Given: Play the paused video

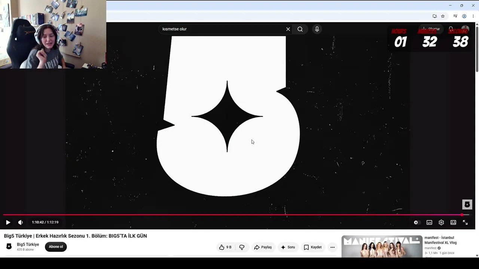Looking at the screenshot, I should coord(8,222).
